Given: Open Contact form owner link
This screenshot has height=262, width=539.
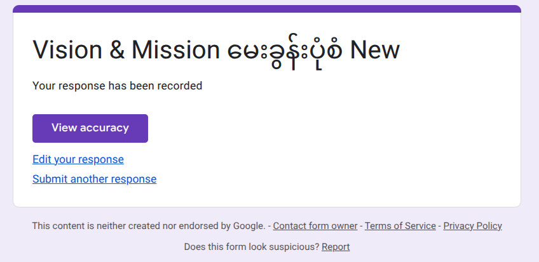Looking at the screenshot, I should coord(315,226).
